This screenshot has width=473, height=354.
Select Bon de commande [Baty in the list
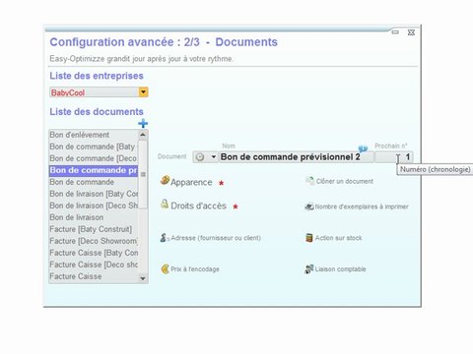point(94,147)
